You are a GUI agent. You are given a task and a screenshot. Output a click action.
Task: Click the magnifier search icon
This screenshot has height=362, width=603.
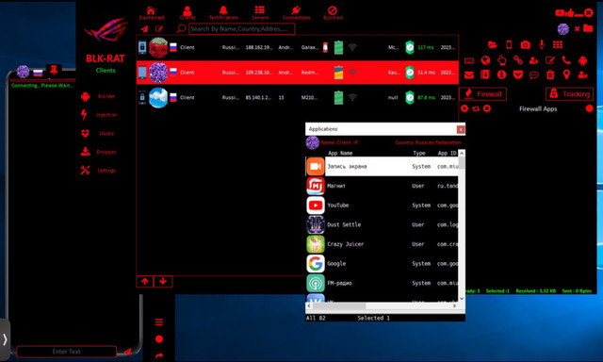(181, 28)
